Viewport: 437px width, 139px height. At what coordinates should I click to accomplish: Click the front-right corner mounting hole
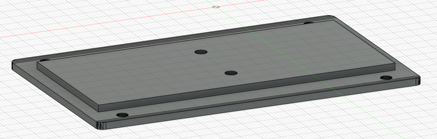(386, 78)
